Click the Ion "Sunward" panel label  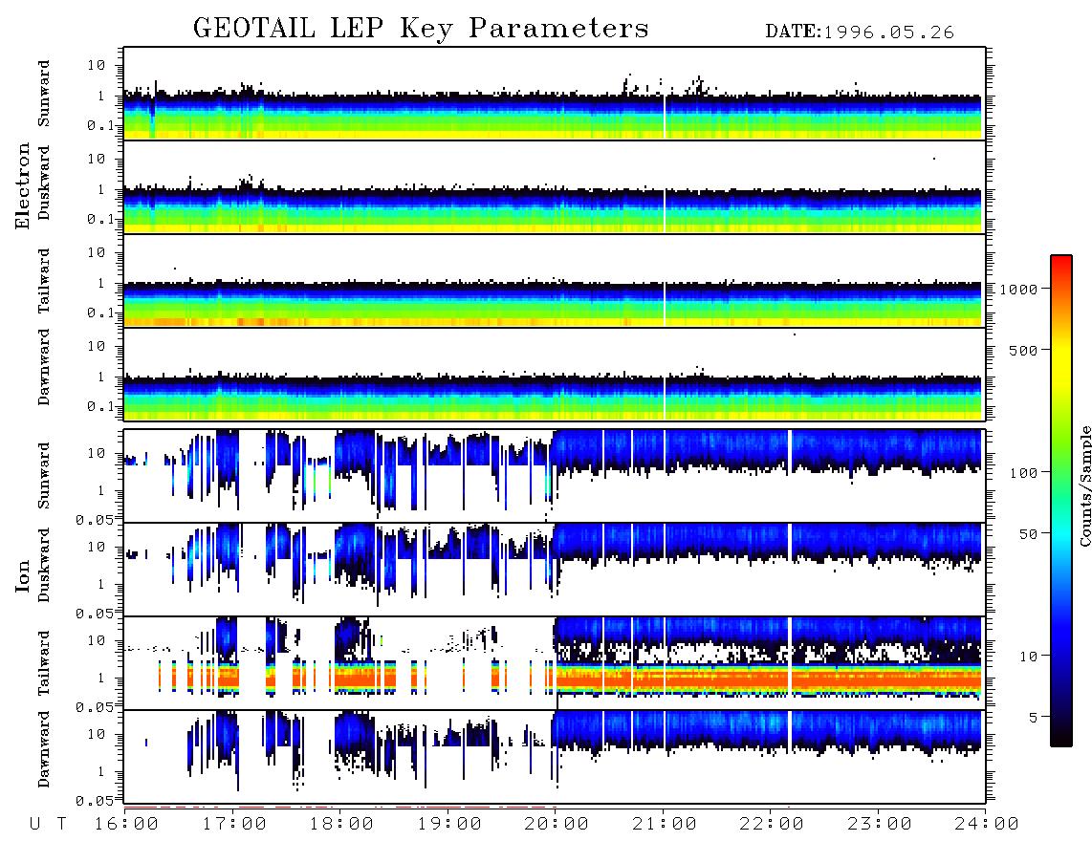pyautogui.click(x=44, y=475)
